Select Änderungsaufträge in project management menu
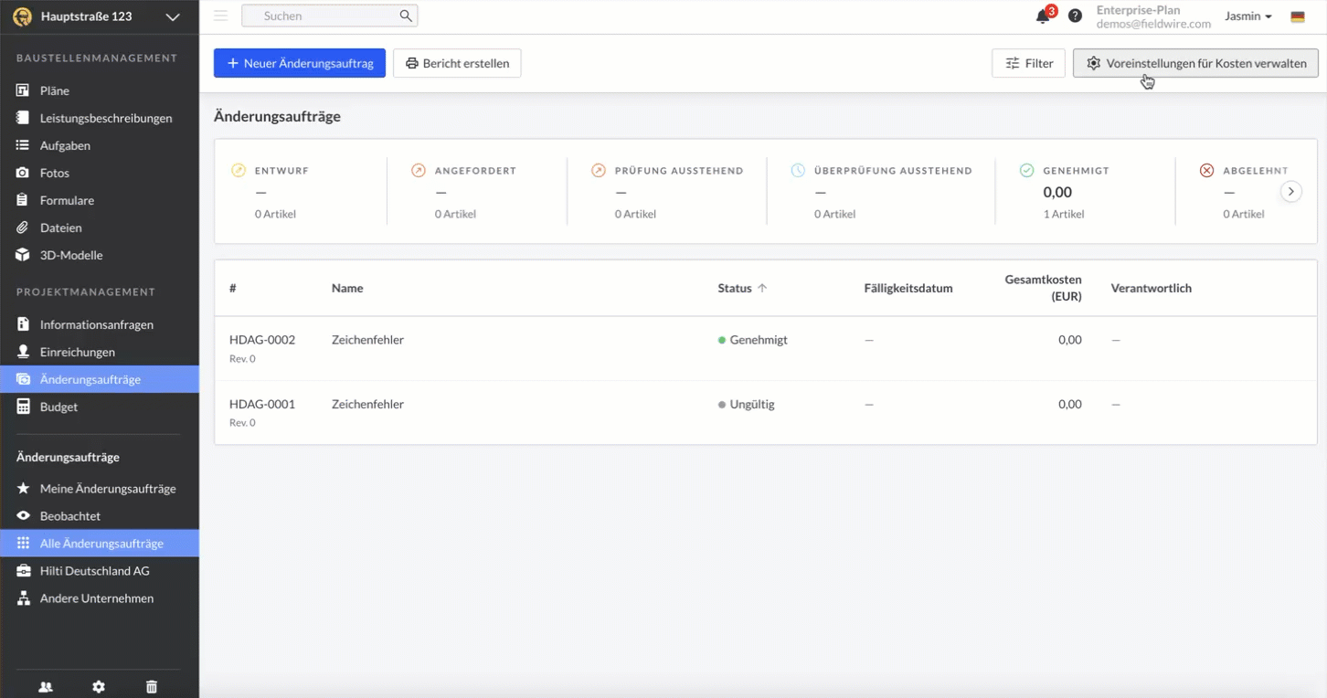1327x698 pixels. tap(100, 379)
